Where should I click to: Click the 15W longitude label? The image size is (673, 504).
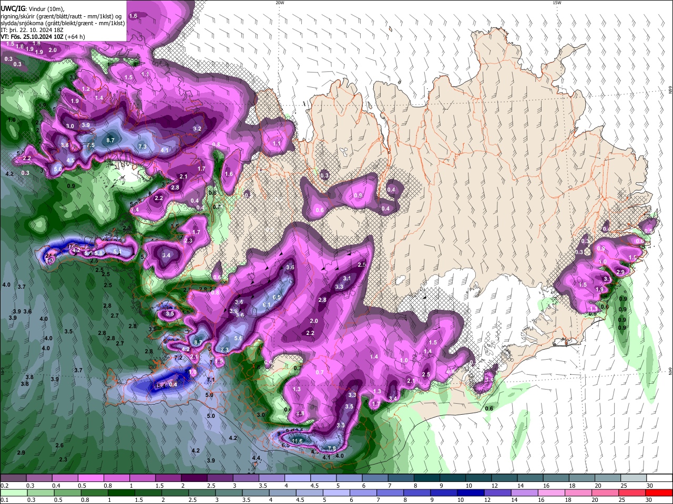pyautogui.click(x=557, y=3)
